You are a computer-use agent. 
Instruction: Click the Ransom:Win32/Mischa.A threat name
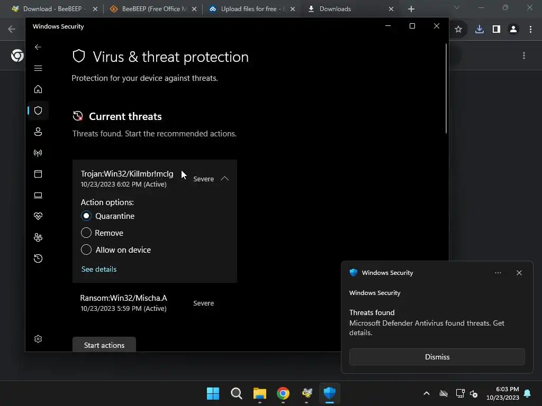(123, 298)
